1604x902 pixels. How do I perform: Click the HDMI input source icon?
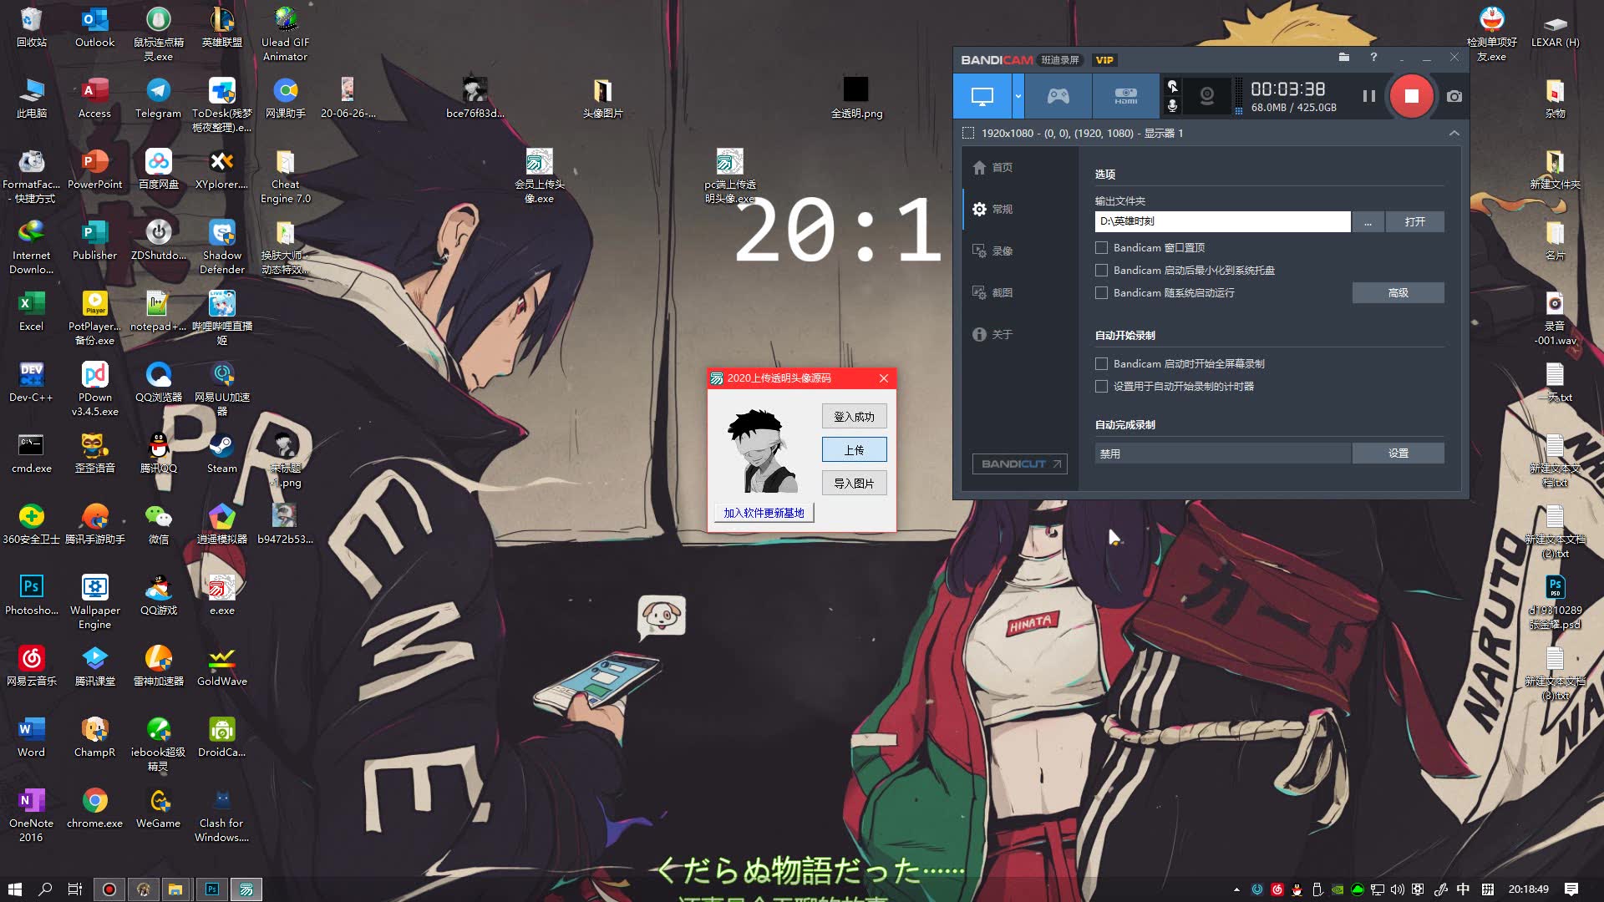click(x=1127, y=96)
